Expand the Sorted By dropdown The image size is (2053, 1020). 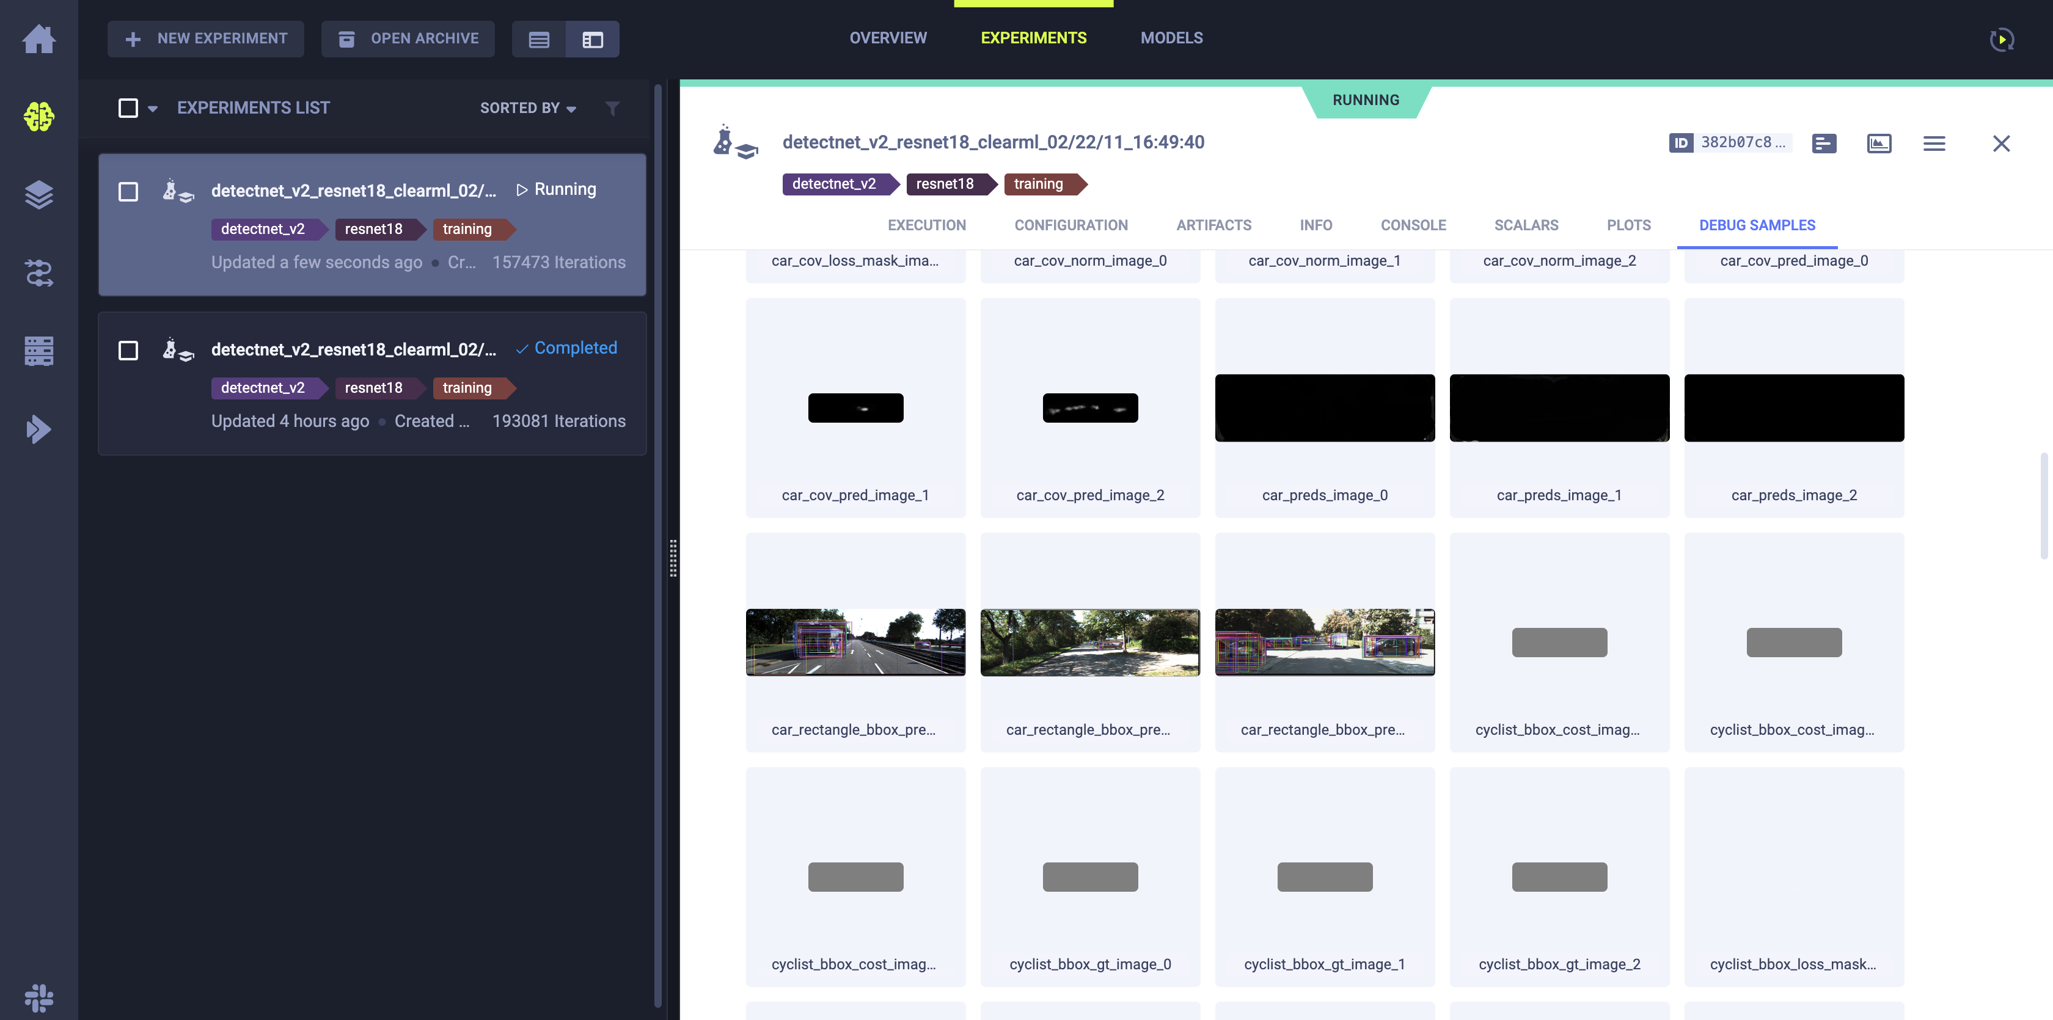(x=527, y=107)
